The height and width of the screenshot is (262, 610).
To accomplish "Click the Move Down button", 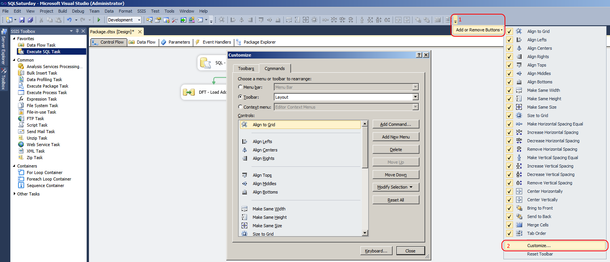I will [x=396, y=175].
